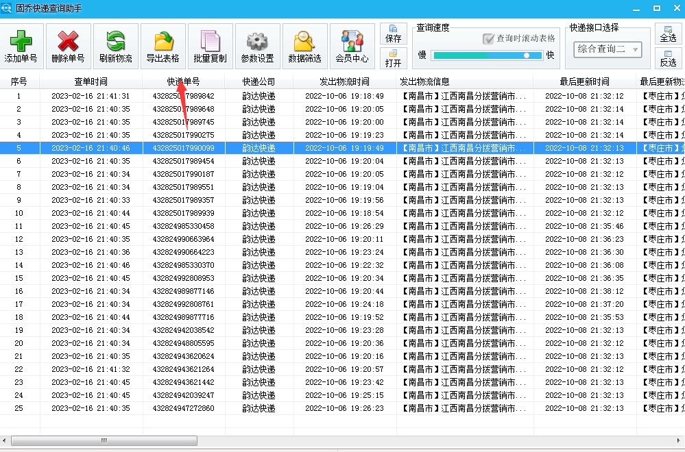Image resolution: width=685 pixels, height=452 pixels.
Task: Click send time 2022-10-06 19:26:29
Action: click(345, 226)
